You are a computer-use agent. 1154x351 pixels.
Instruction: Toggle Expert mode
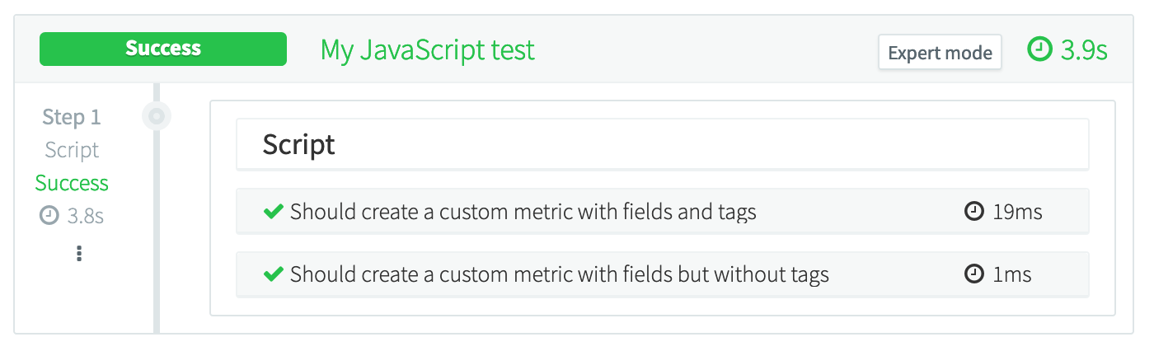(940, 53)
